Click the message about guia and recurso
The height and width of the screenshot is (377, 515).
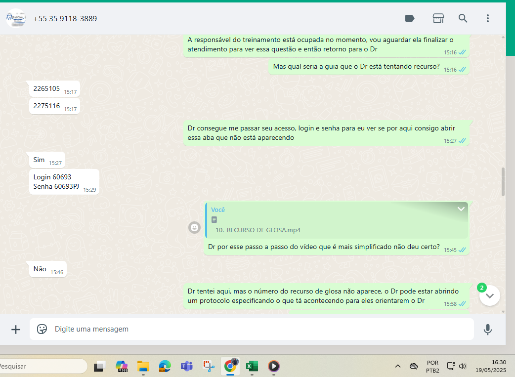pyautogui.click(x=369, y=67)
